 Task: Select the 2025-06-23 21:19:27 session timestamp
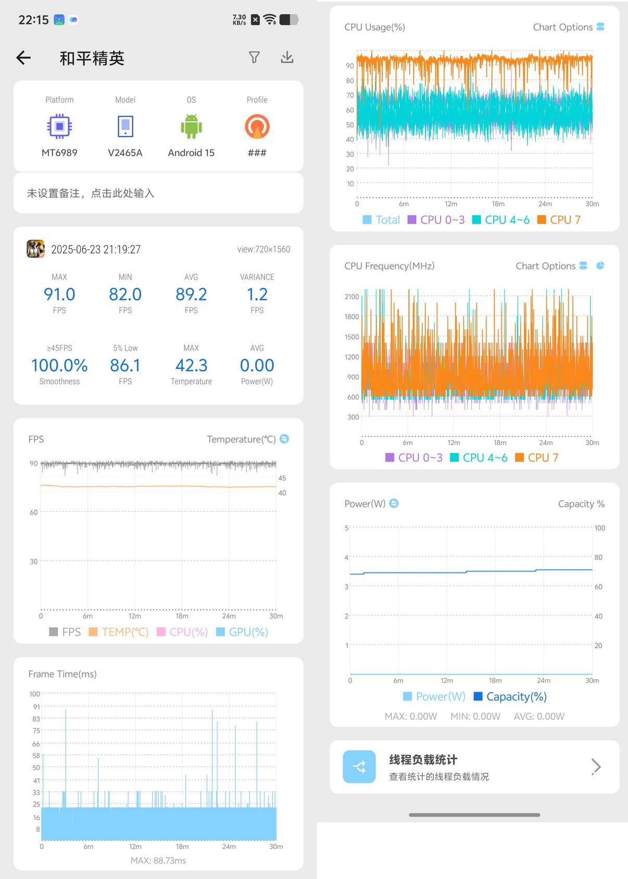click(x=96, y=249)
